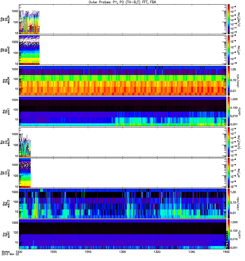Screen dimensions: 245x261
Task: Click the 0.100 value on thb fbk scm1 color bar
Action: point(234,108)
